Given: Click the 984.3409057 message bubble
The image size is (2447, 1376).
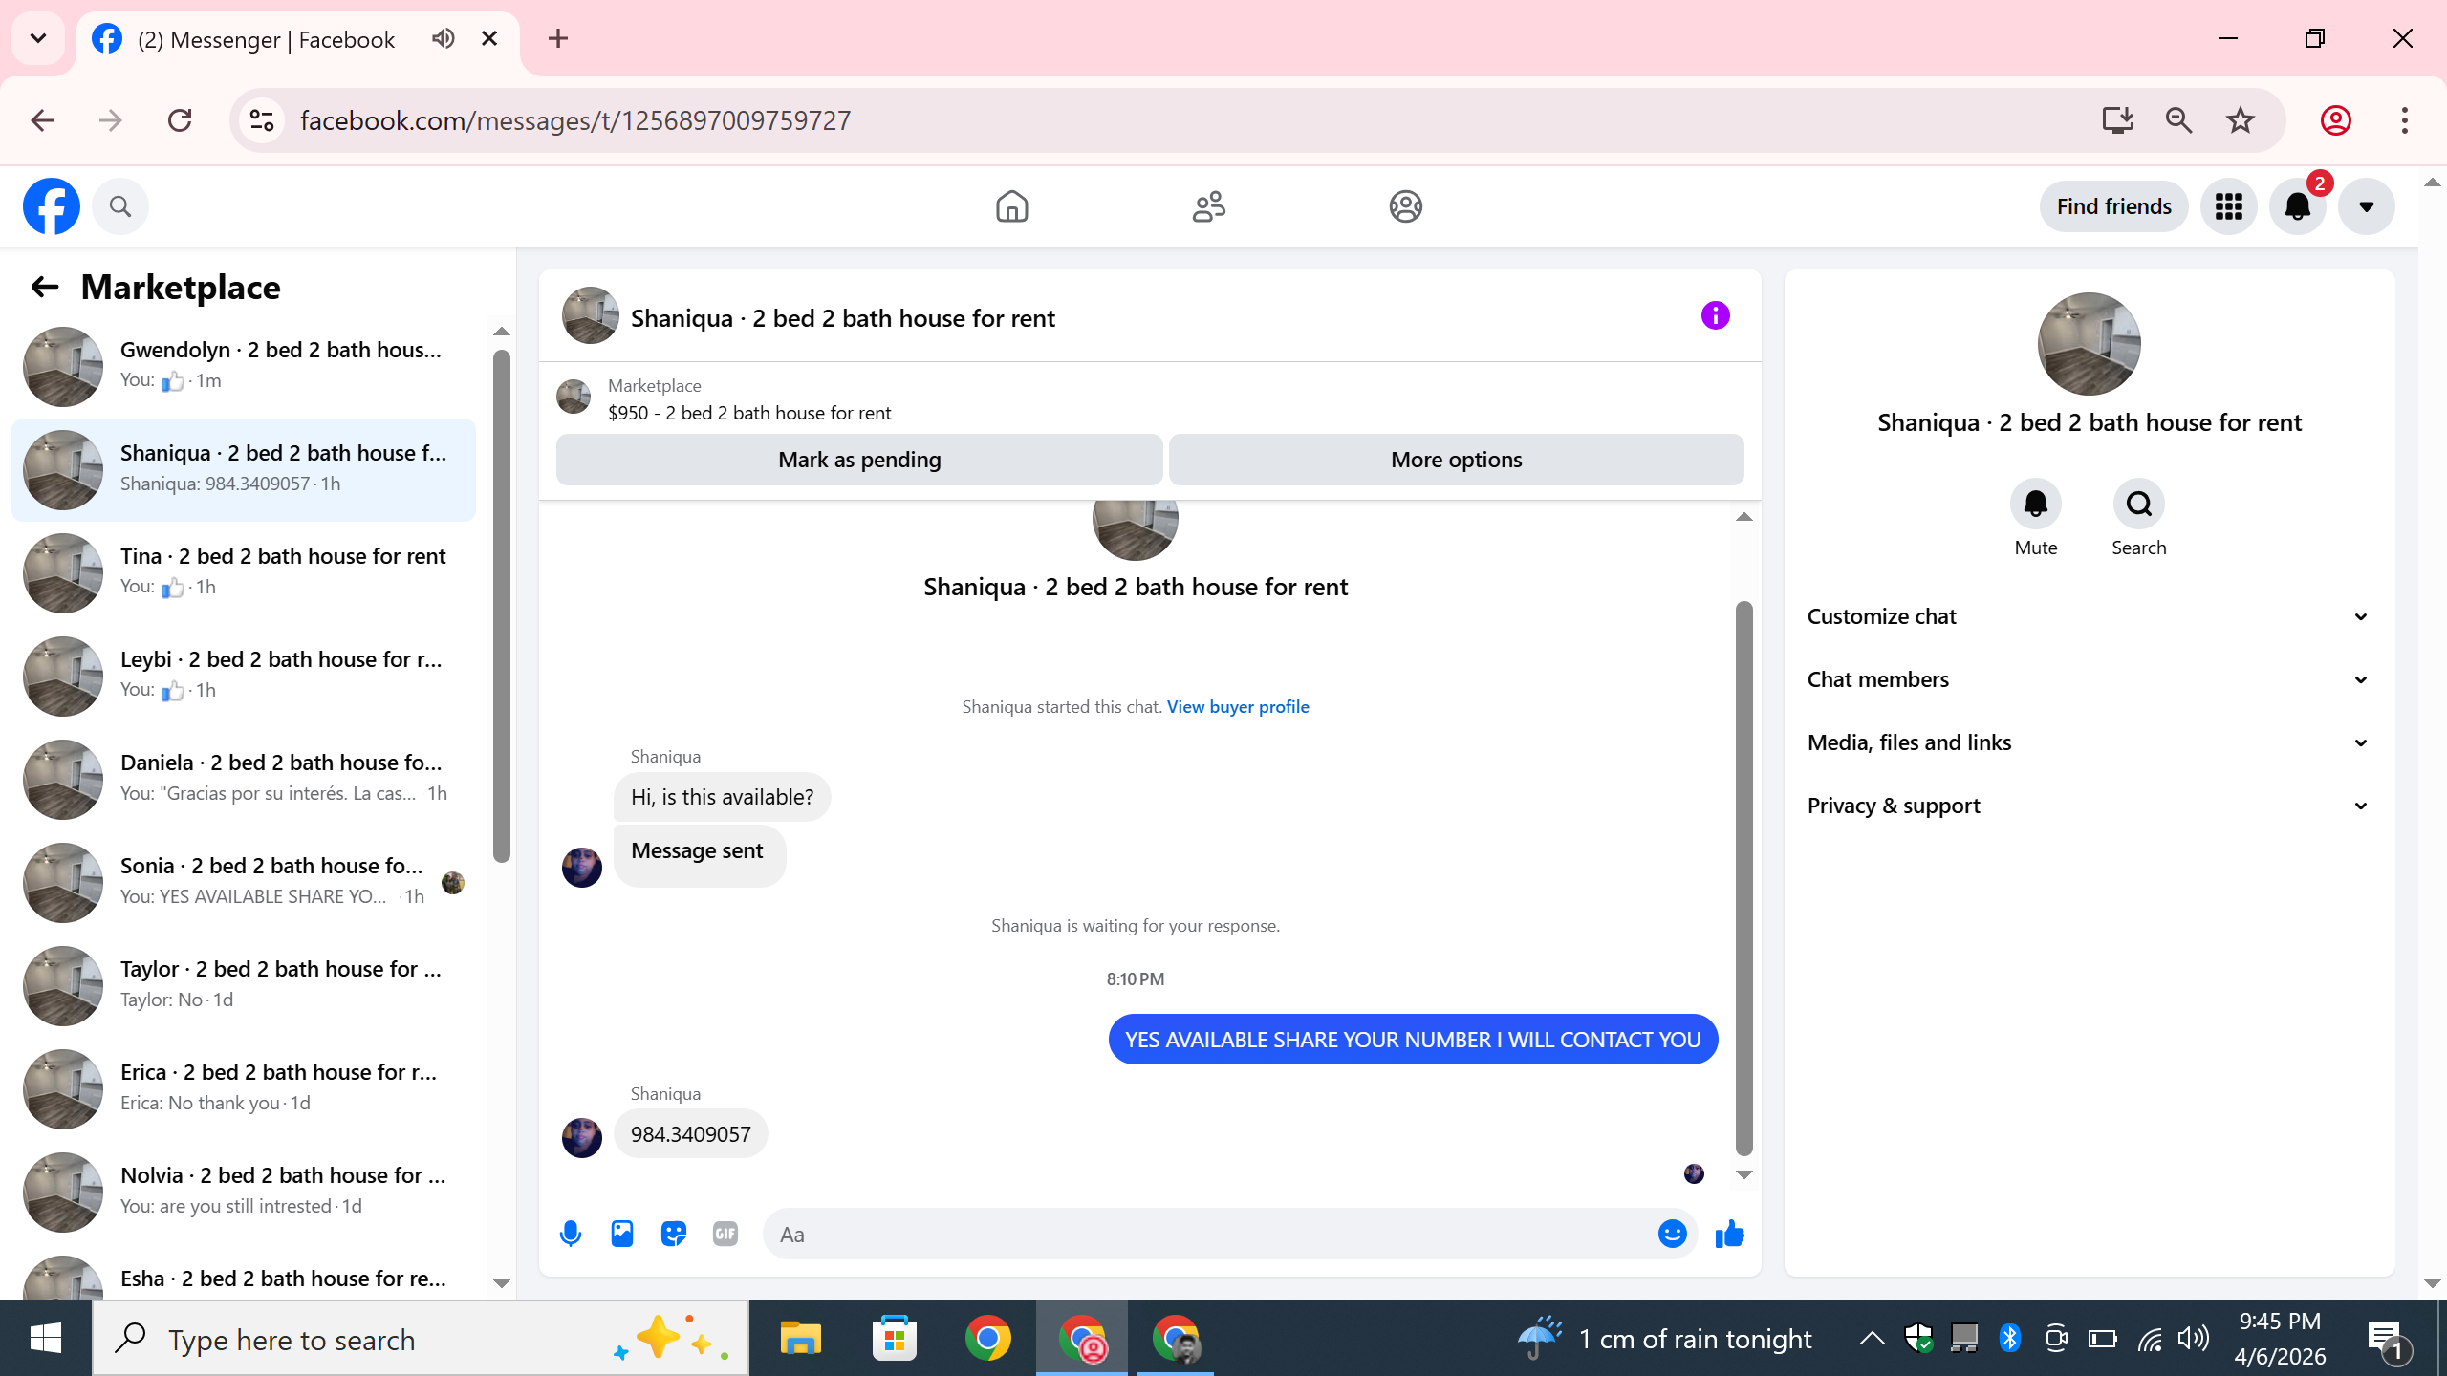Looking at the screenshot, I should (690, 1134).
